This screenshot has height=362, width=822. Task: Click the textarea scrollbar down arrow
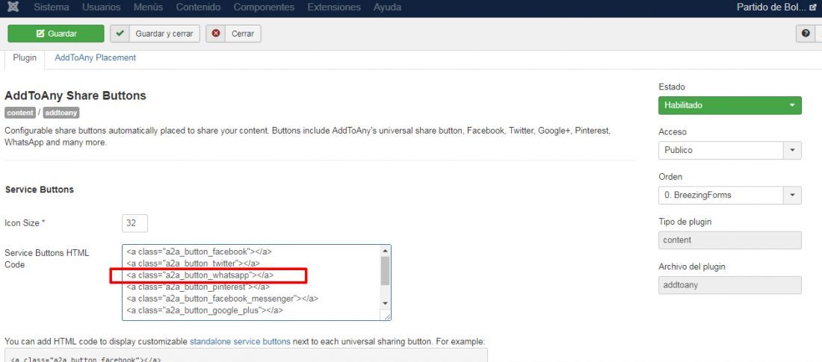click(x=386, y=303)
